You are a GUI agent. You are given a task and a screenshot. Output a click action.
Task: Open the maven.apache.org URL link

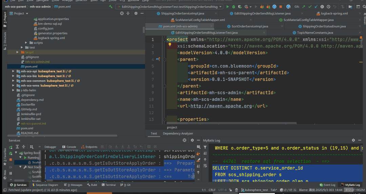(x=221, y=106)
